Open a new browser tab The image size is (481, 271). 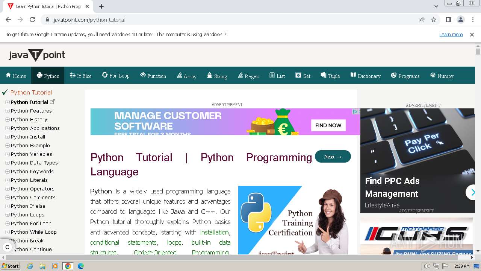pyautogui.click(x=101, y=6)
